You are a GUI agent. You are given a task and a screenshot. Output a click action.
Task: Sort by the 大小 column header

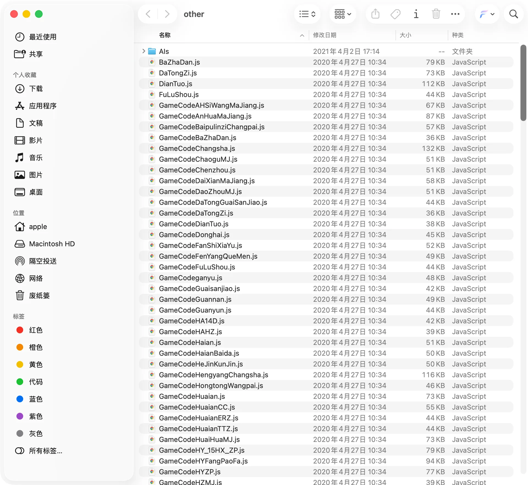pos(405,35)
